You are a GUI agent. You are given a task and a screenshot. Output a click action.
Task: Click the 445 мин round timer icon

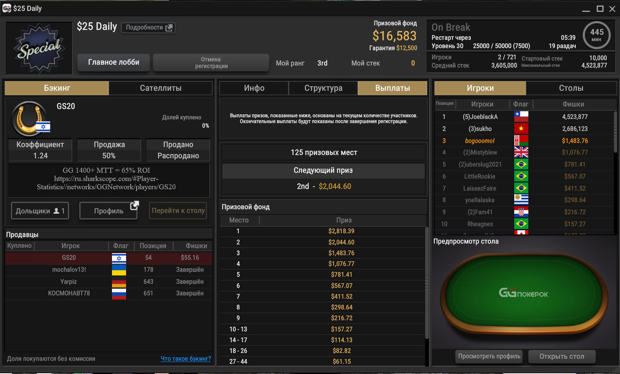coord(596,35)
